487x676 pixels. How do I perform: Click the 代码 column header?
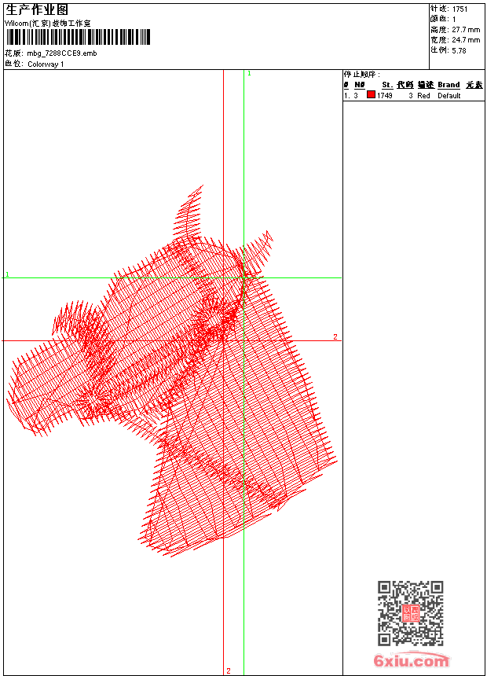point(405,85)
